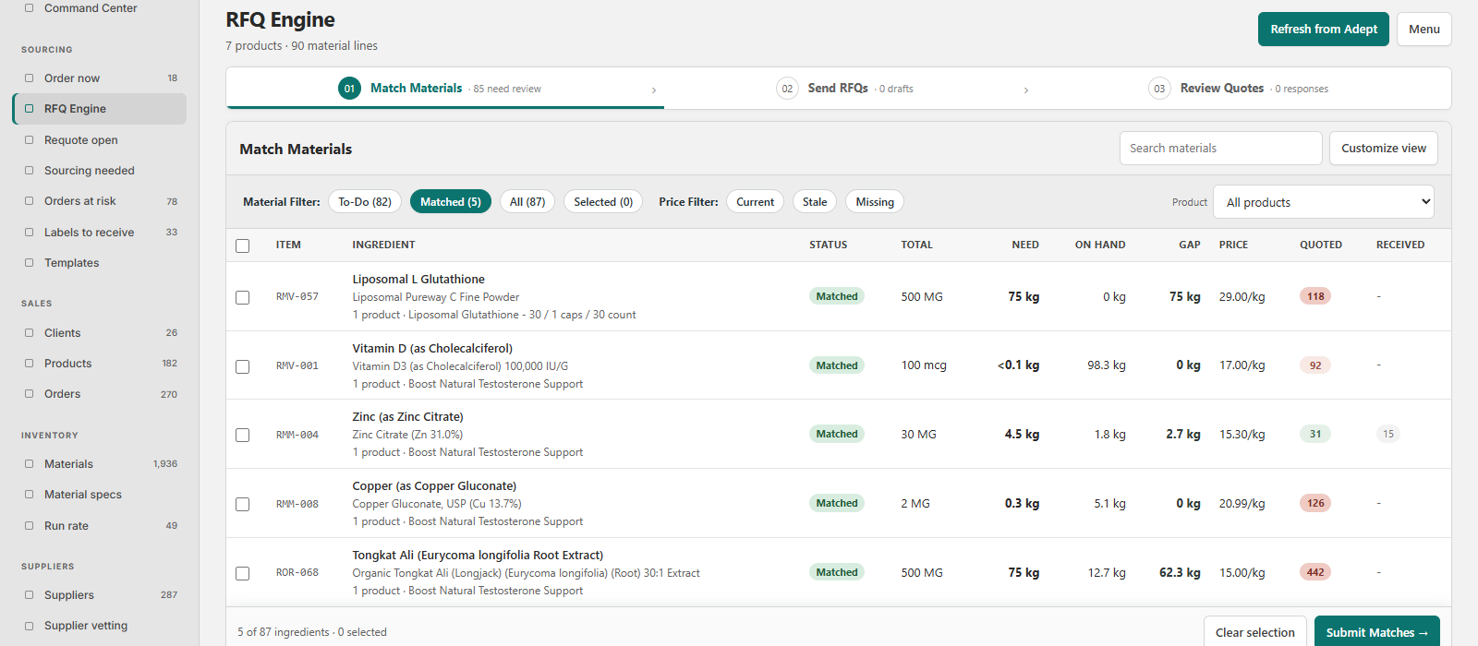This screenshot has height=646, width=1478.
Task: Click the Clear selection button
Action: tap(1255, 632)
